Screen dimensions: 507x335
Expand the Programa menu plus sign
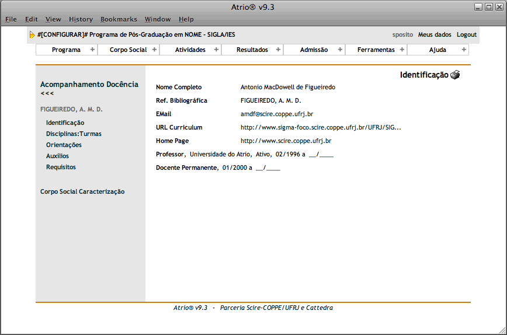(x=92, y=50)
